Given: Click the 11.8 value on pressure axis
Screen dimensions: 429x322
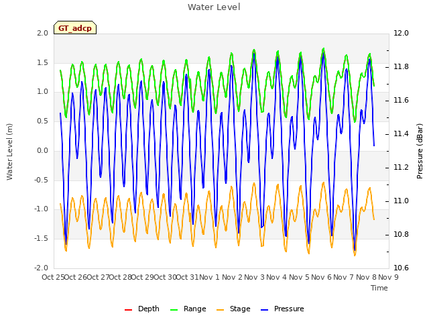Looking at the screenshot, I should point(401,67).
